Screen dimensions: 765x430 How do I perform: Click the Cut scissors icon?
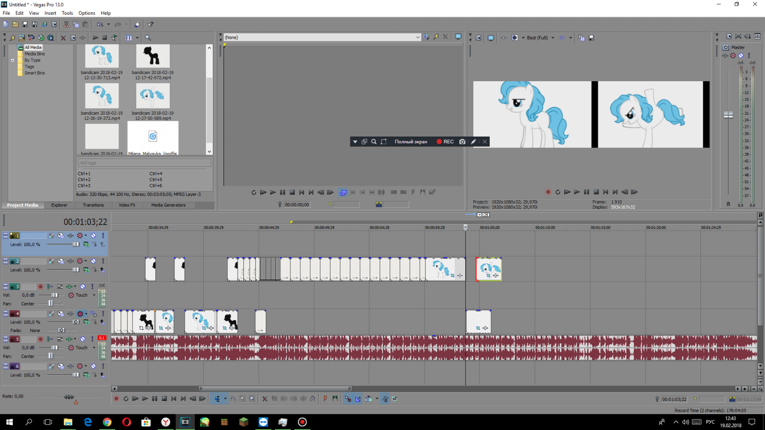tap(66, 24)
